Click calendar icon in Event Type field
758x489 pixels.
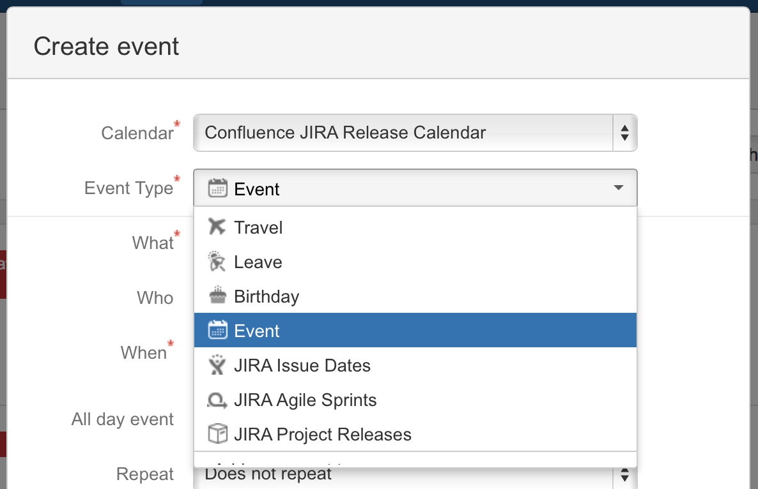click(x=217, y=188)
